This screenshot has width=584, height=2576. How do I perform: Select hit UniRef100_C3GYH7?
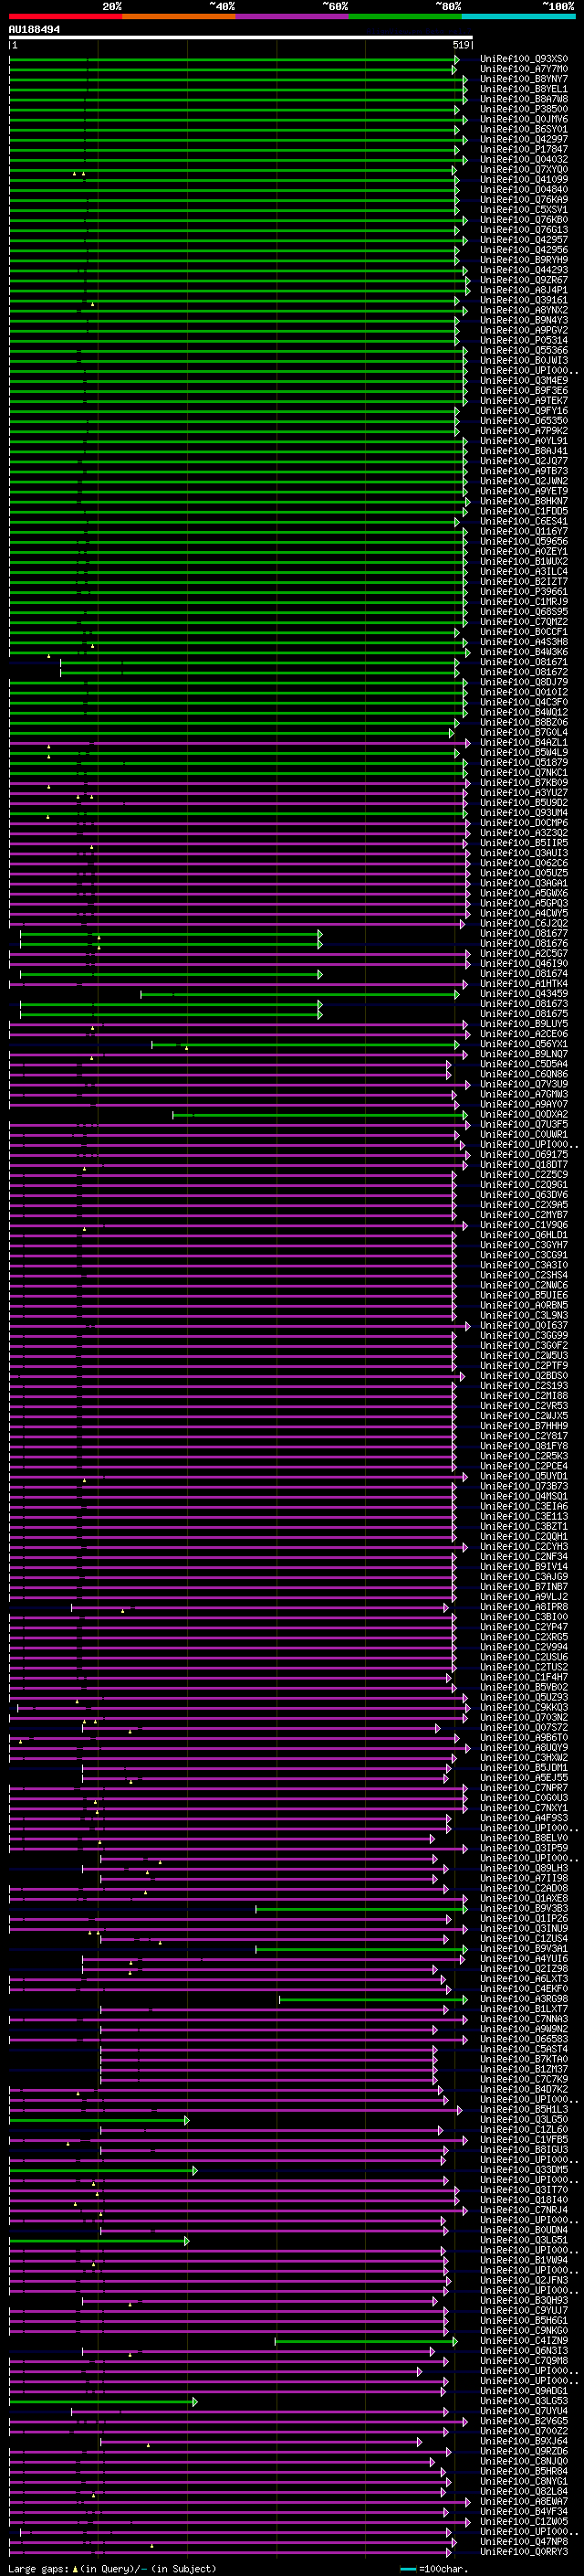[524, 1245]
